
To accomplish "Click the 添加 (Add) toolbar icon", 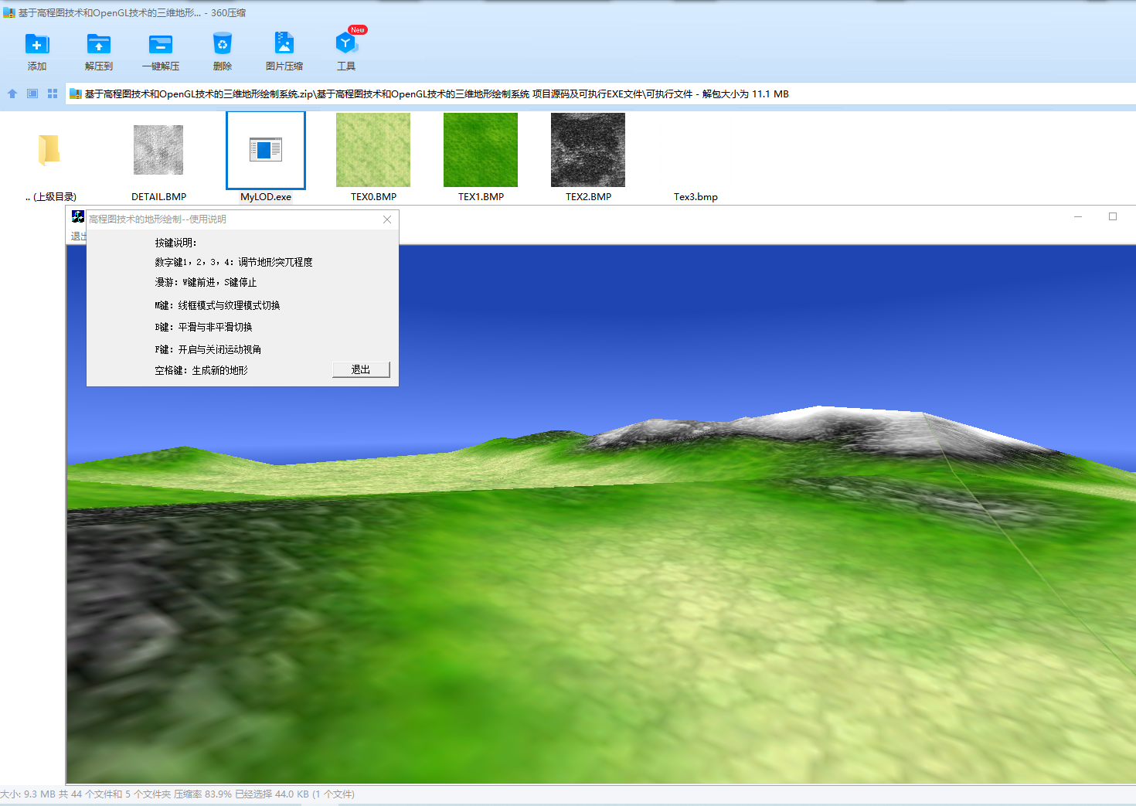I will point(37,44).
